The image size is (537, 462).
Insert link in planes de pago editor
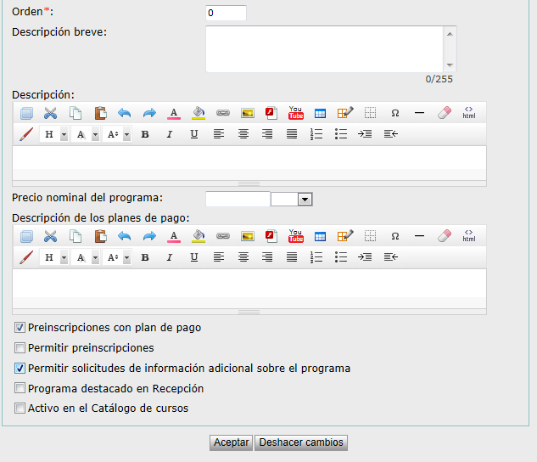tap(223, 236)
